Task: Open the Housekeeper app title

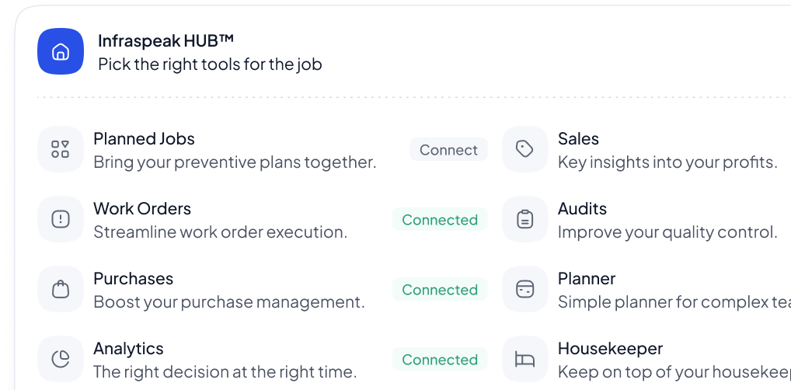Action: coord(610,349)
